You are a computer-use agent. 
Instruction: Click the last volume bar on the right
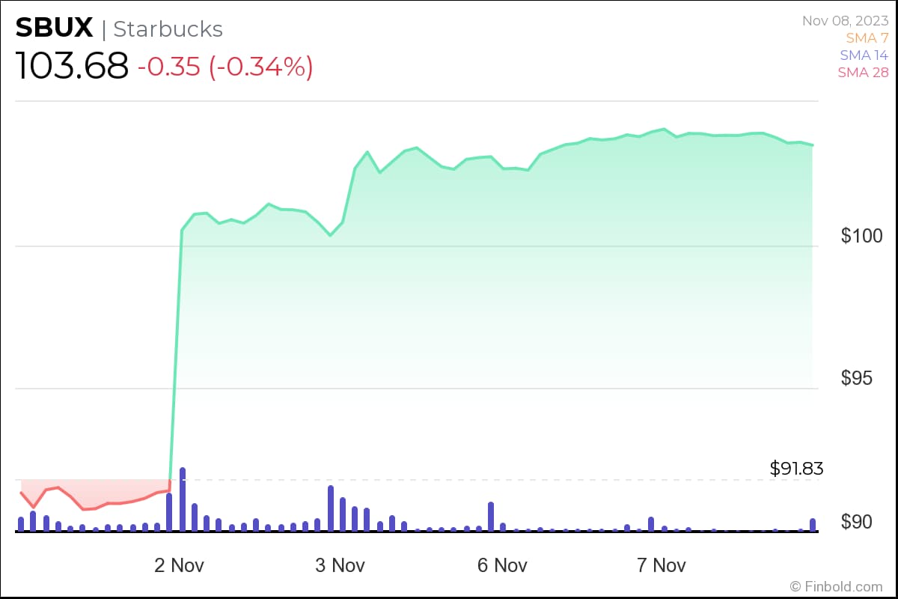813,524
